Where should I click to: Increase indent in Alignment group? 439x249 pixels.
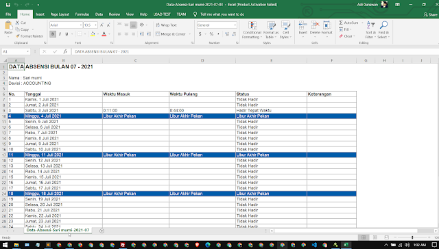[149, 34]
